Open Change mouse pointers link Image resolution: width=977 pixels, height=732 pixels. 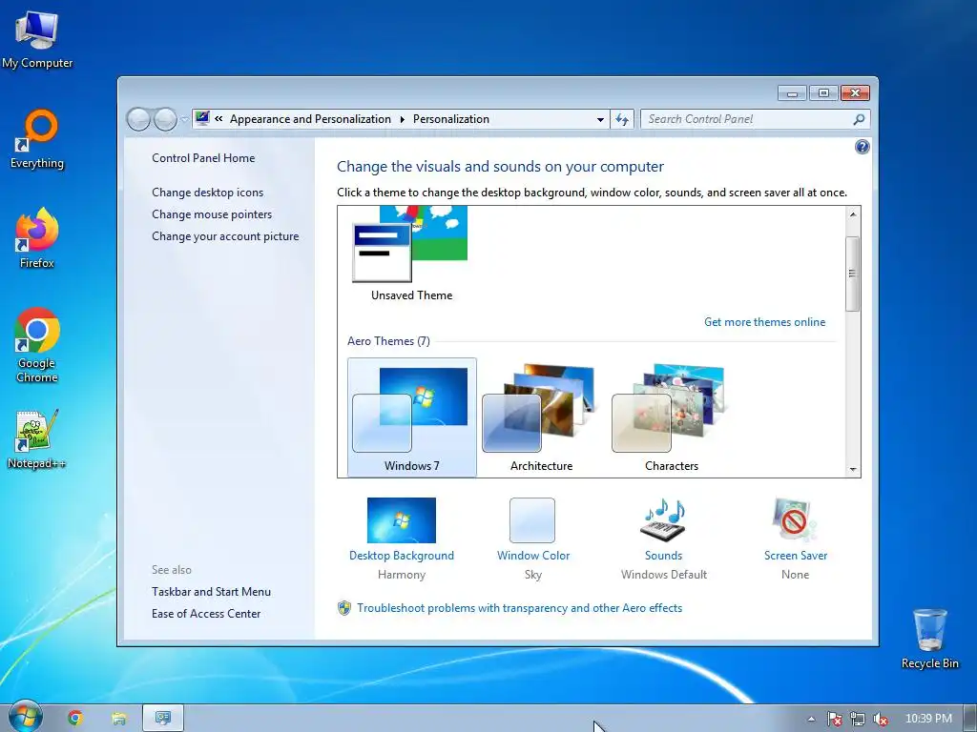coord(212,214)
